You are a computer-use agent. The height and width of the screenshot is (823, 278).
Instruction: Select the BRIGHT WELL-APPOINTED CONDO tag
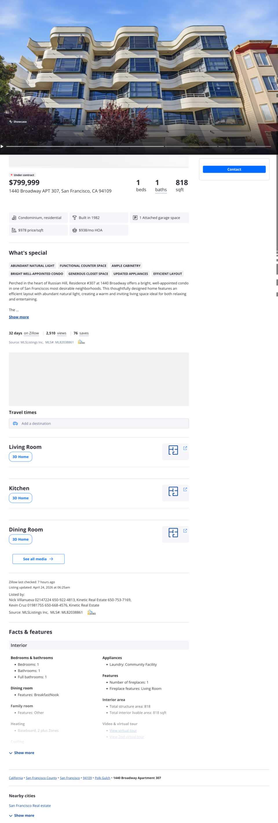[x=37, y=274]
